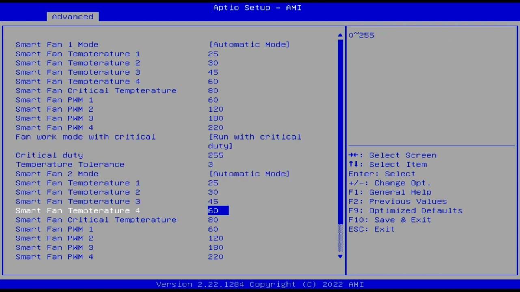Viewport: 520px width, 292px height.
Task: Click the ESC: Exit hint
Action: [372, 229]
